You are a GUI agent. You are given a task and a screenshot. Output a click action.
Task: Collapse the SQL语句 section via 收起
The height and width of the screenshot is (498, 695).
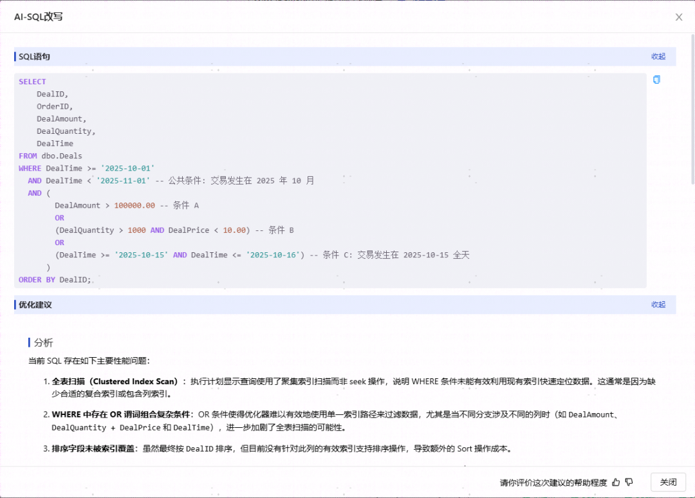[658, 56]
